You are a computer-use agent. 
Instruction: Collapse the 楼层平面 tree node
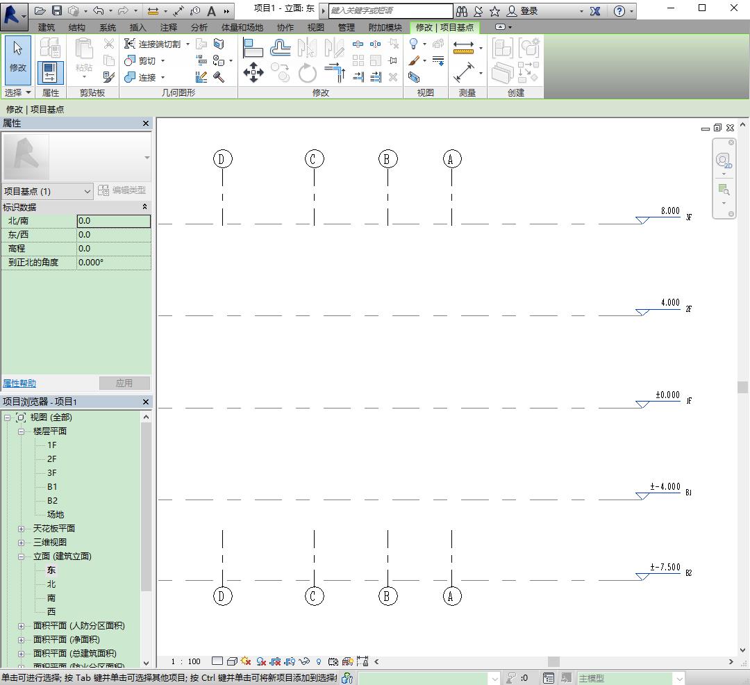coord(21,431)
